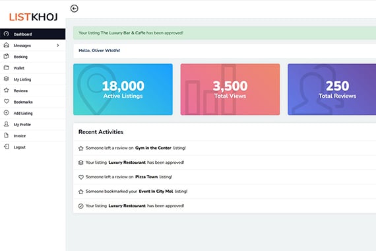Open the Gym in the Center link
The width and height of the screenshot is (376, 251).
153,148
